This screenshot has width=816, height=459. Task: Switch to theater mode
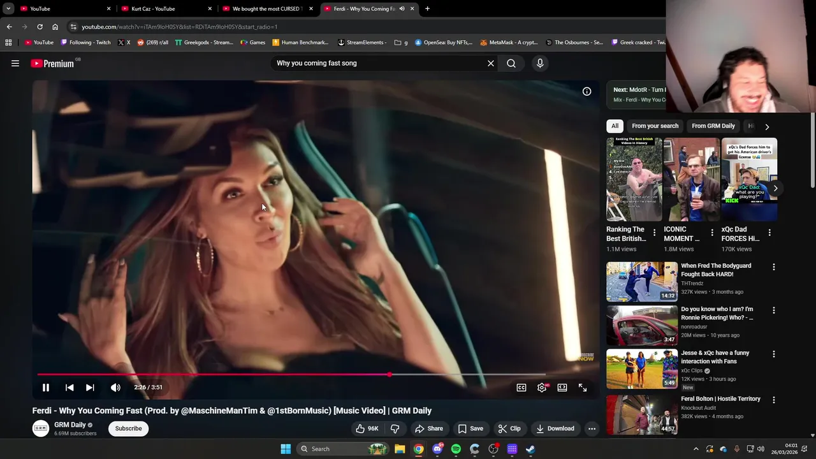pyautogui.click(x=562, y=388)
